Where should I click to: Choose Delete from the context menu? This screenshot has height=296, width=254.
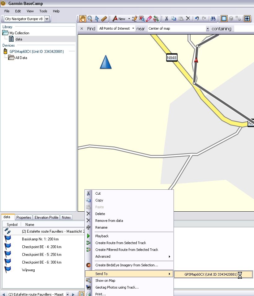coord(129,214)
